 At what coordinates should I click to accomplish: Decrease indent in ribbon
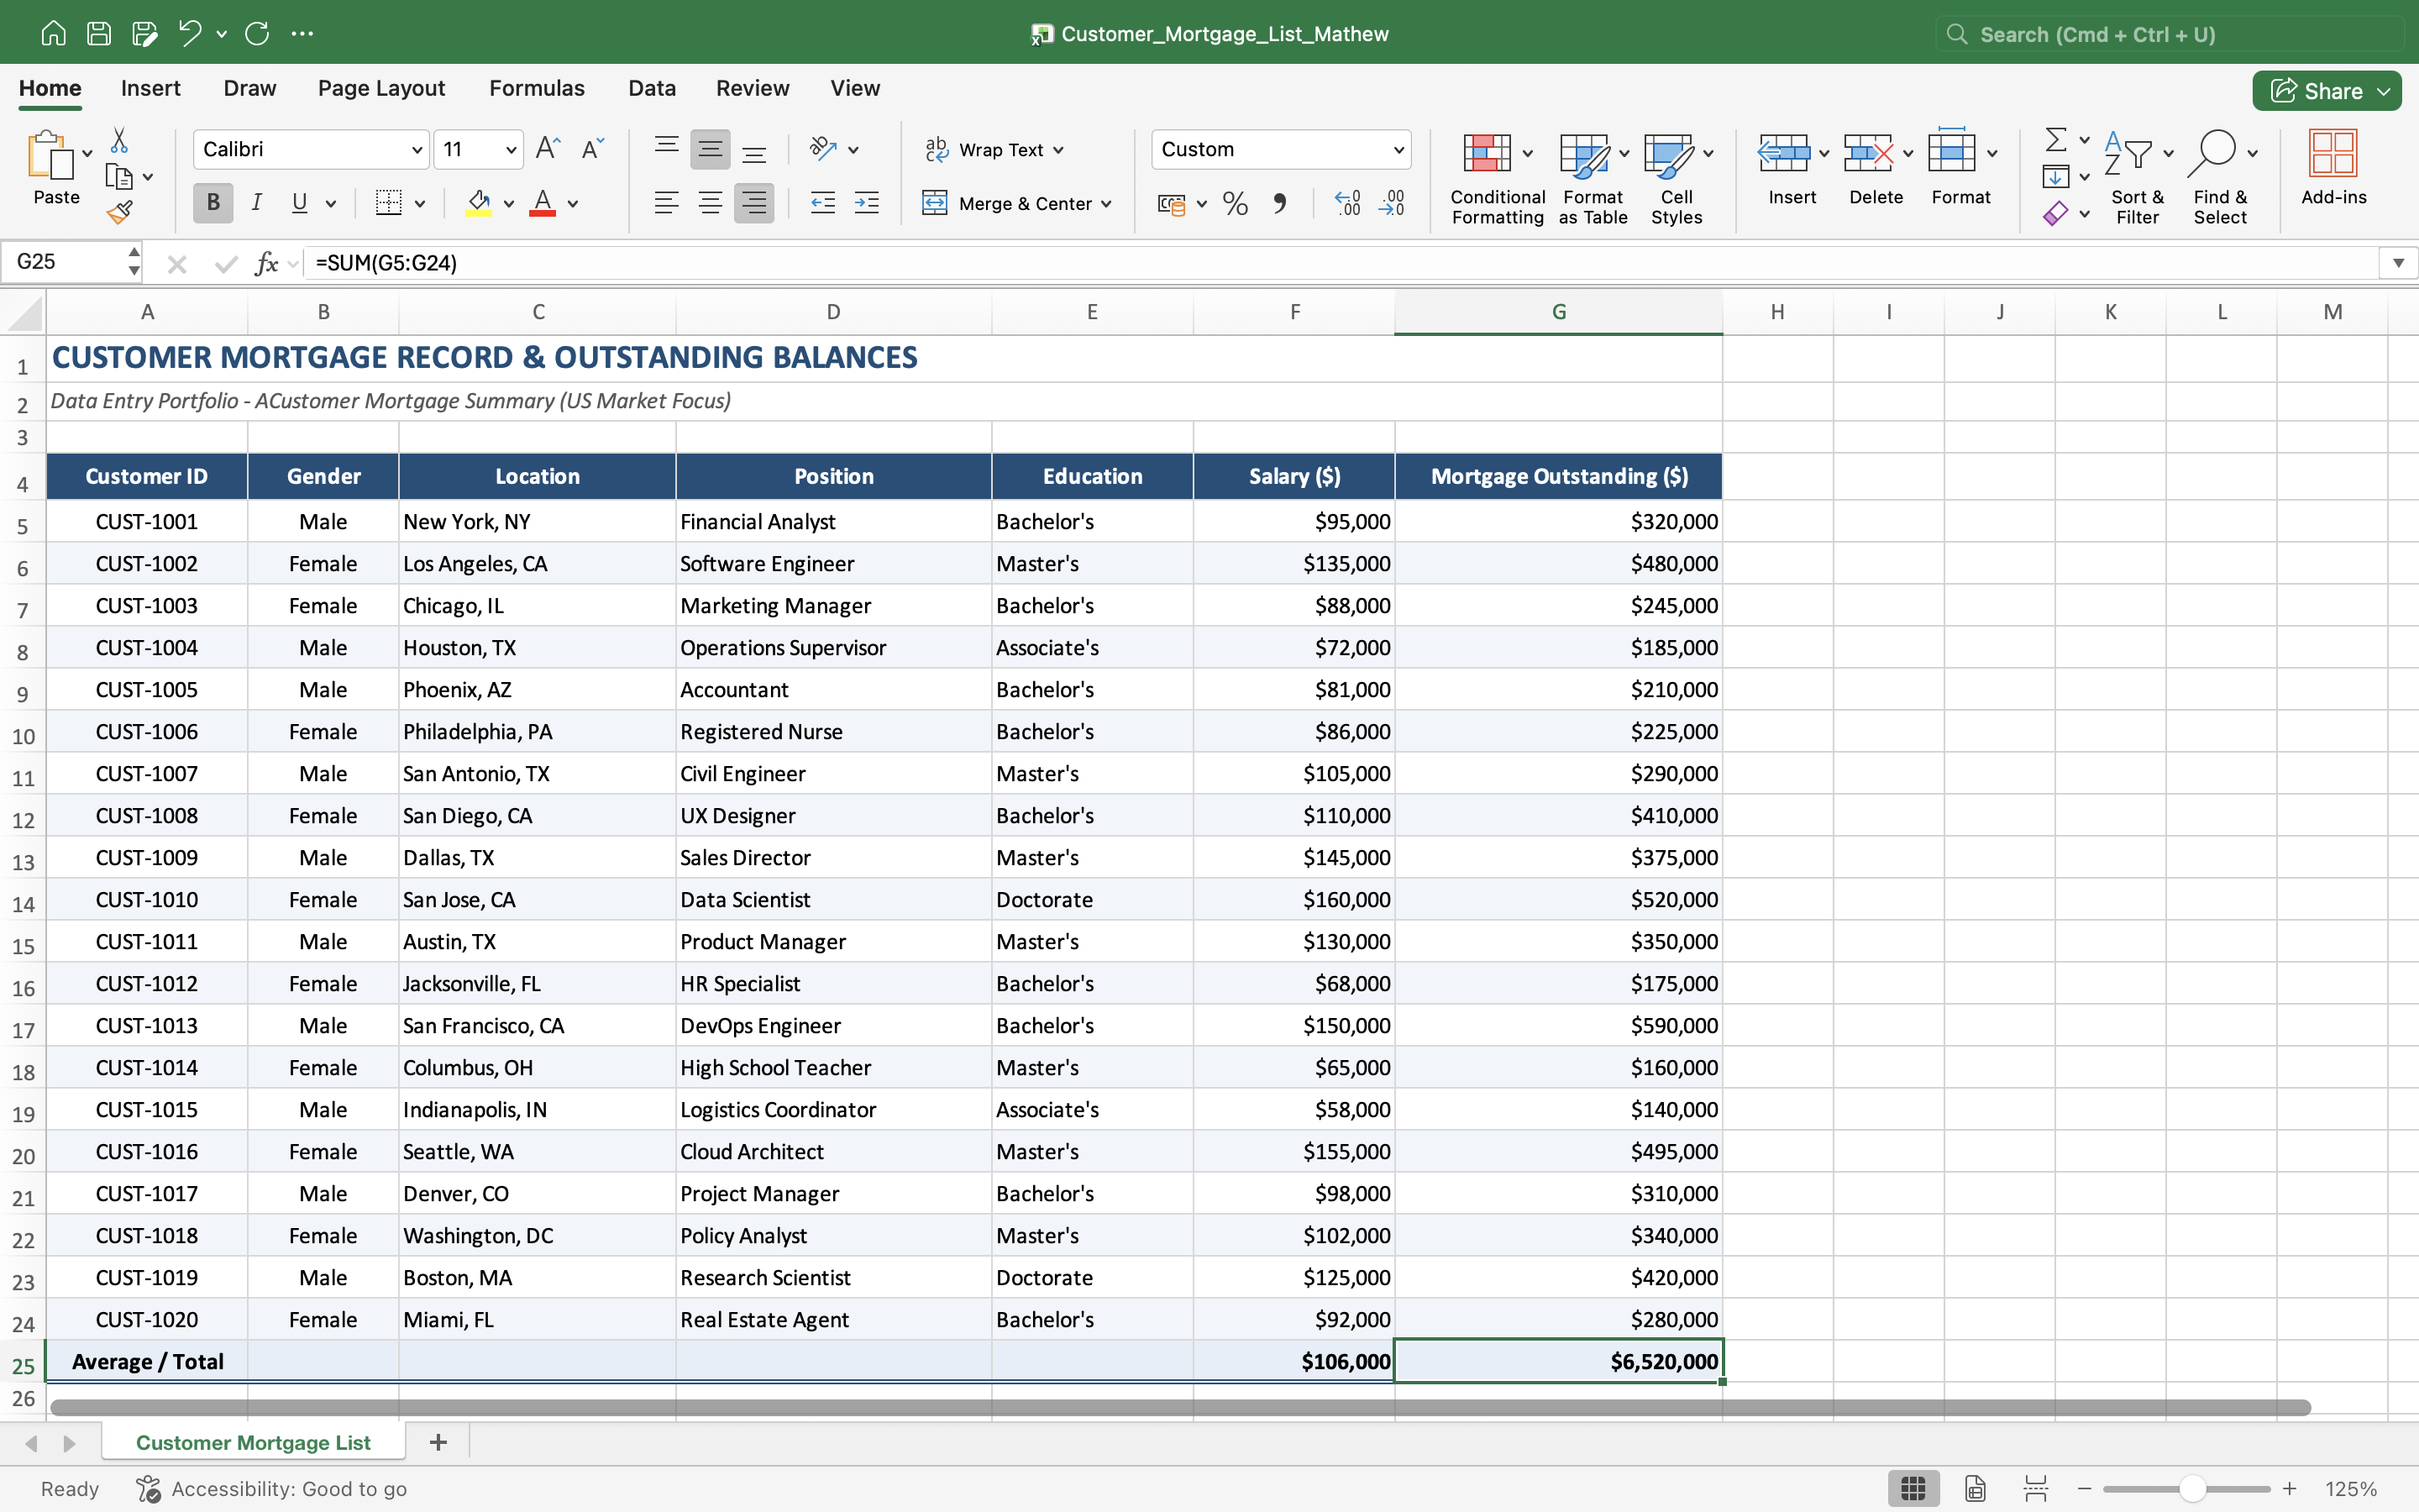click(822, 204)
